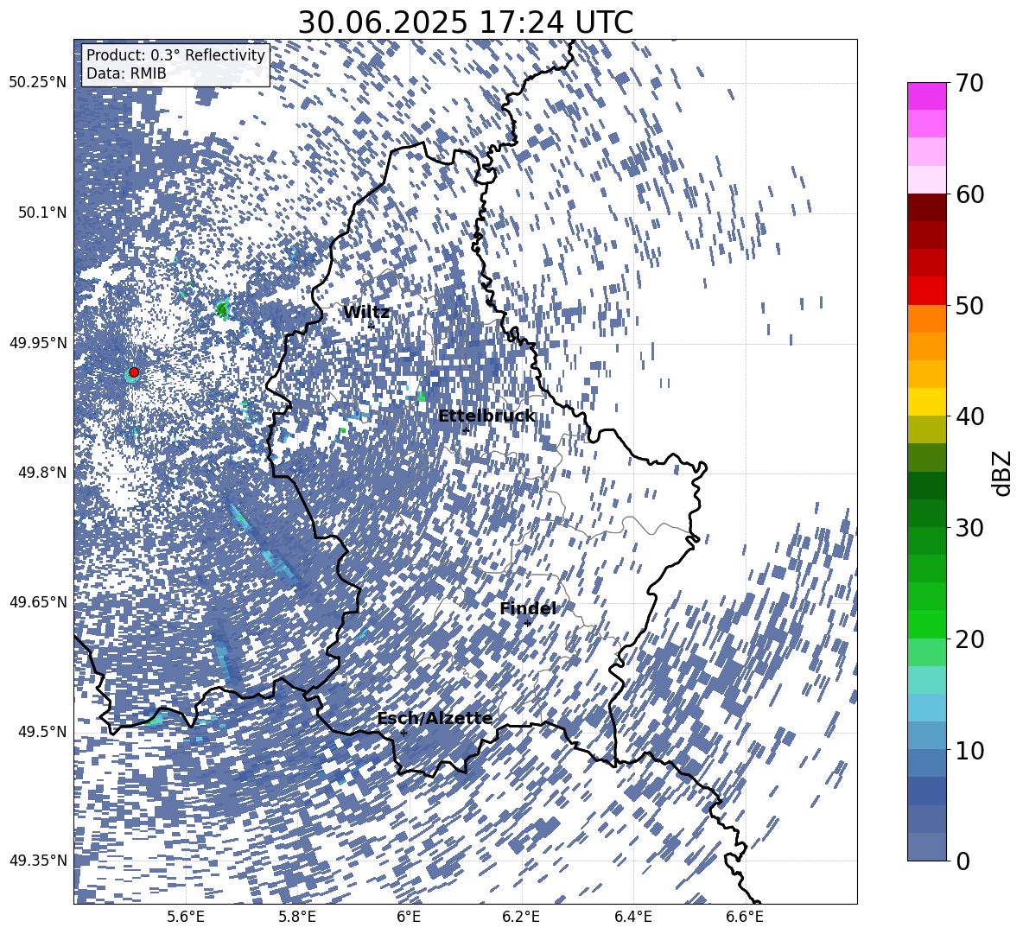Click the Ettelbruck cross marker
This screenshot has width=1023, height=934.
(465, 430)
